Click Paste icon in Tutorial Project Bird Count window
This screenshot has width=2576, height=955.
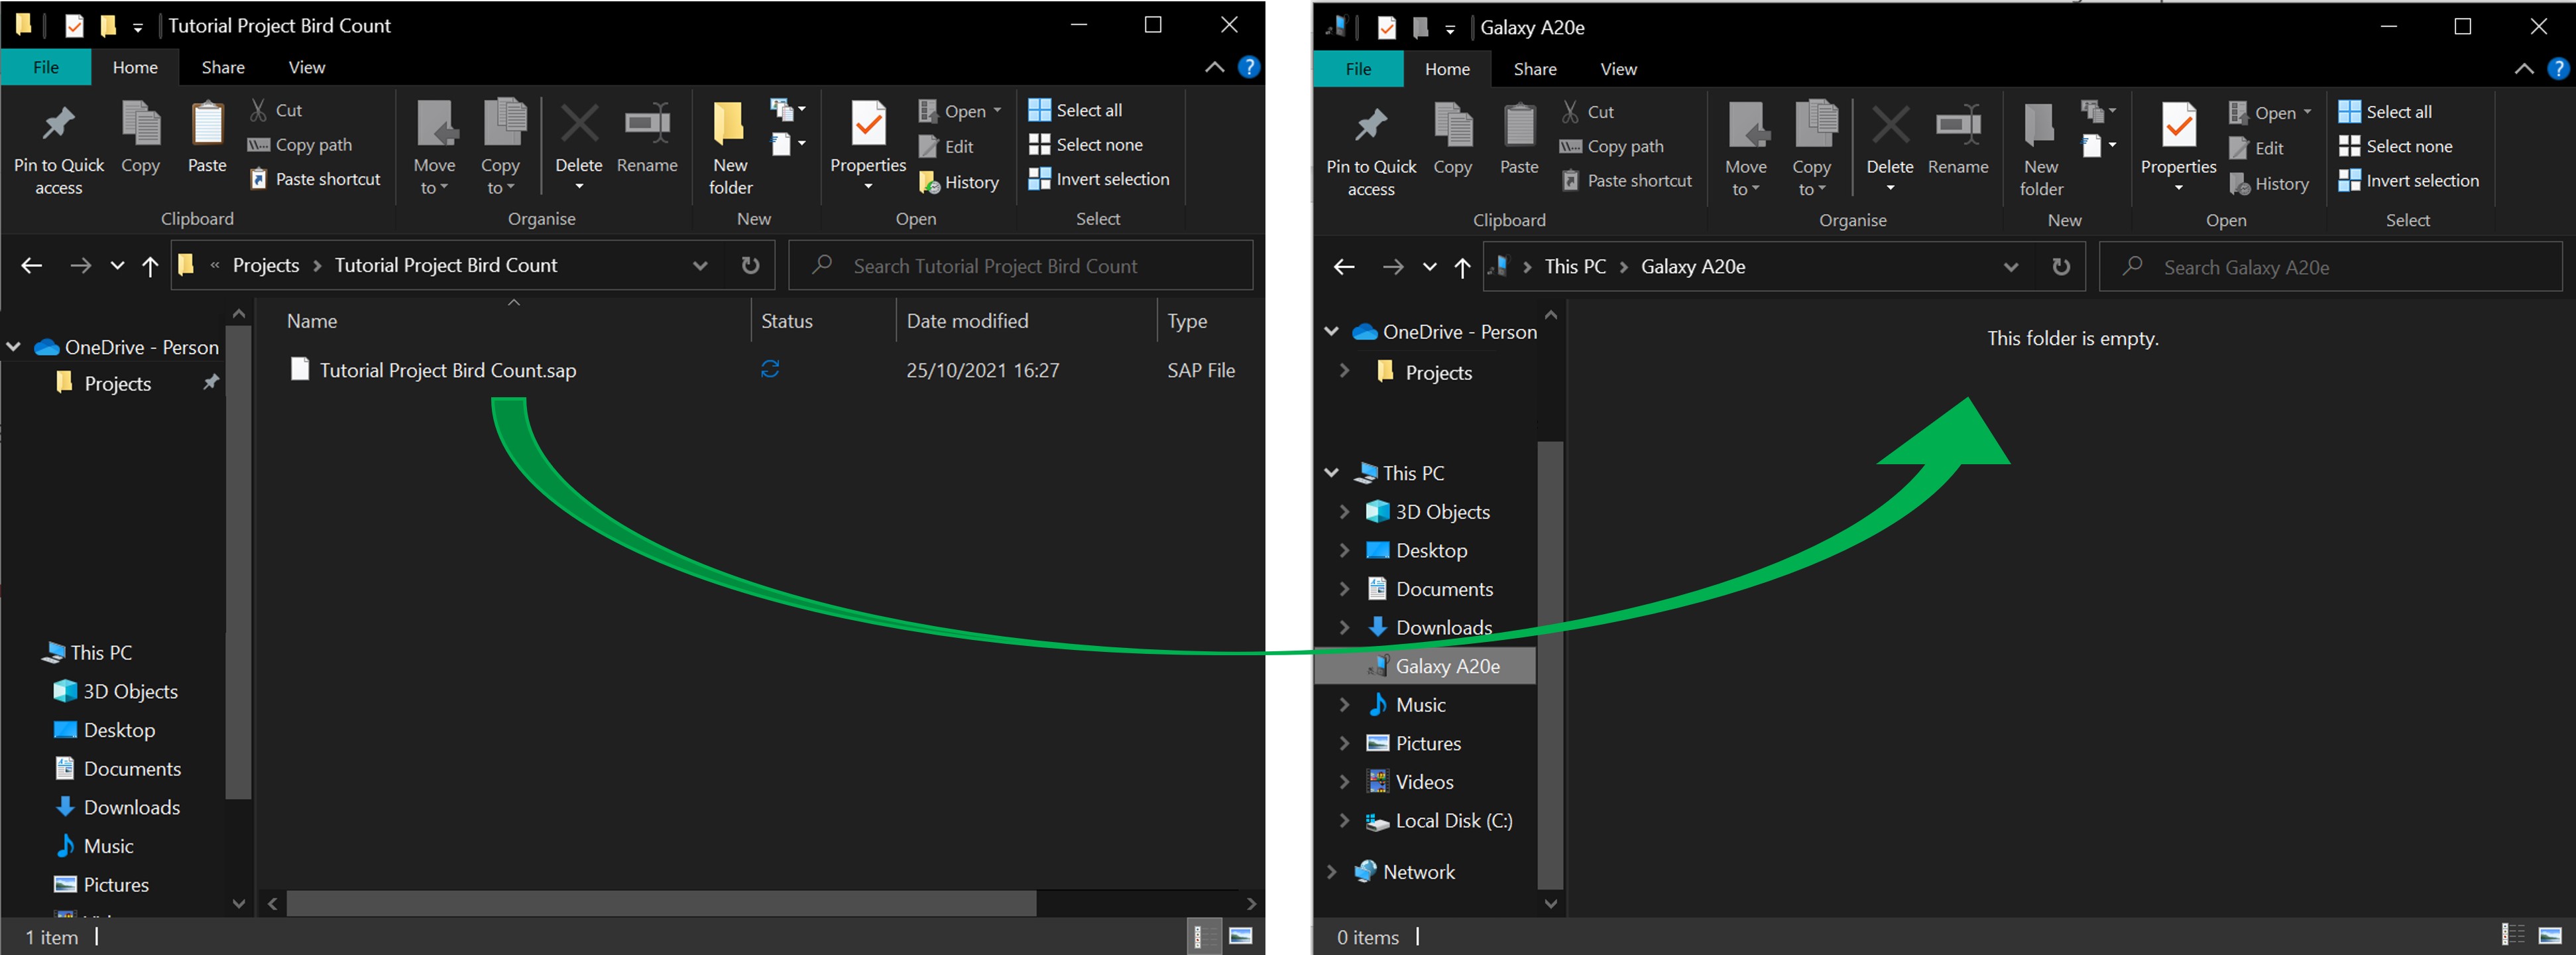pos(207,137)
